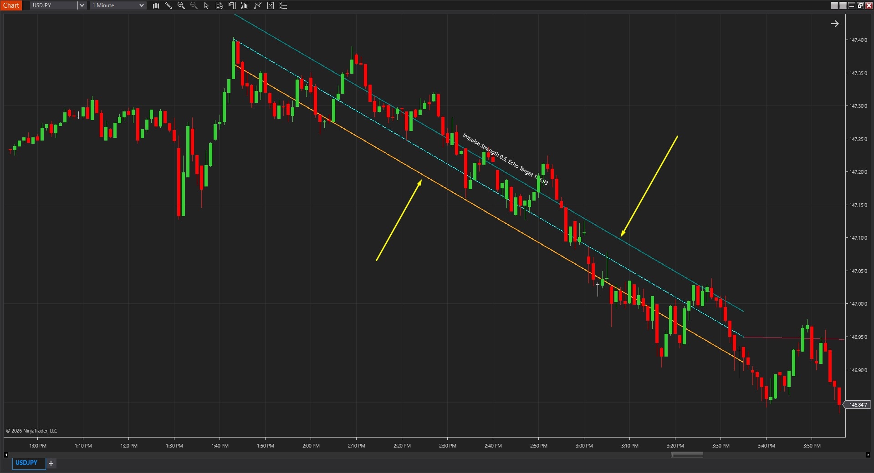Select the drawing tools pencil icon

[169, 5]
